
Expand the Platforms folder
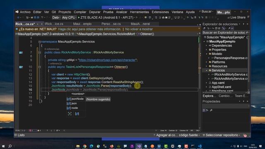point(206,62)
